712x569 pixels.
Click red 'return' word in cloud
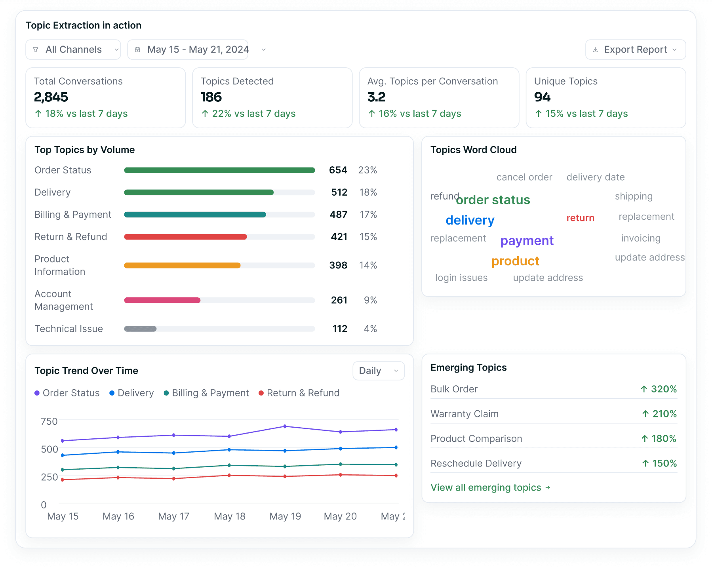(580, 218)
